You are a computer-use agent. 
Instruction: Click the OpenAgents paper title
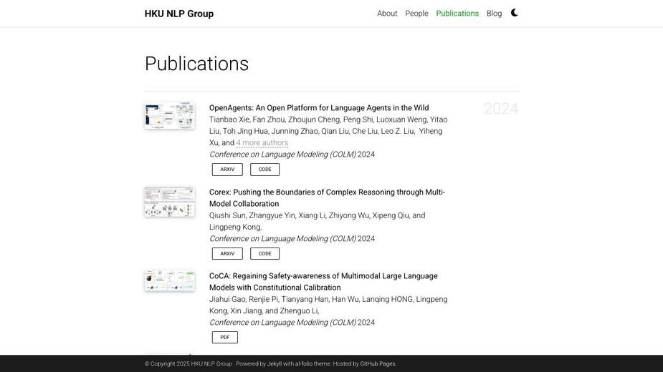coord(319,108)
